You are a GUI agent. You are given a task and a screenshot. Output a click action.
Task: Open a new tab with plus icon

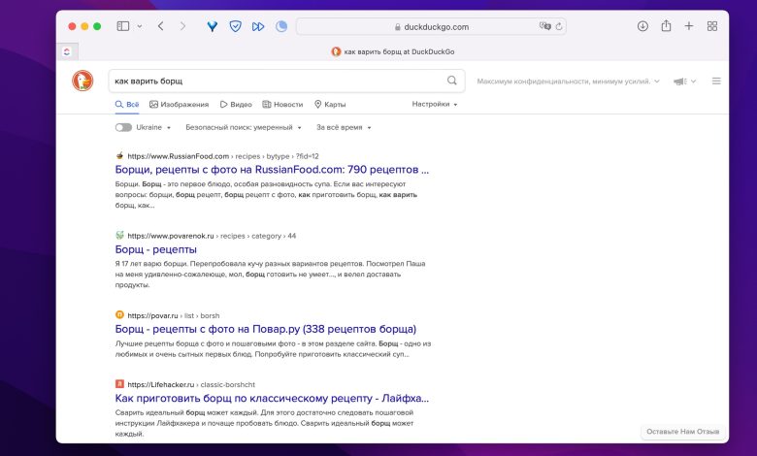pos(689,26)
